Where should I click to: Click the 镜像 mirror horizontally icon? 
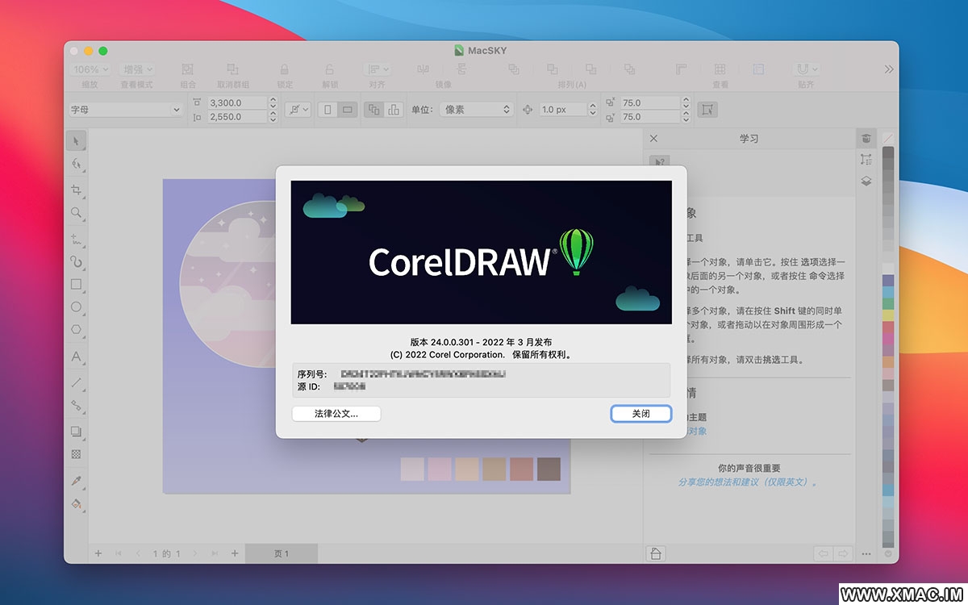click(422, 69)
